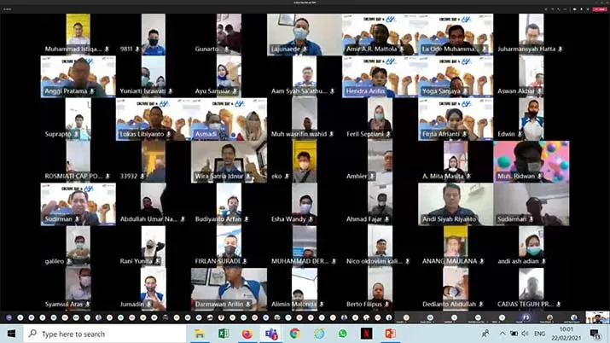The width and height of the screenshot is (610, 343).
Task: Click the red Leave meeting button
Action: point(599,9)
